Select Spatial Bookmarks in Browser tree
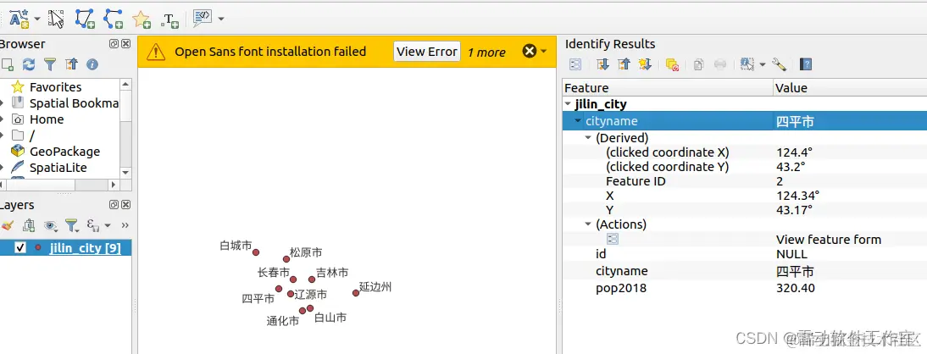Image resolution: width=927 pixels, height=354 pixels. 74,102
